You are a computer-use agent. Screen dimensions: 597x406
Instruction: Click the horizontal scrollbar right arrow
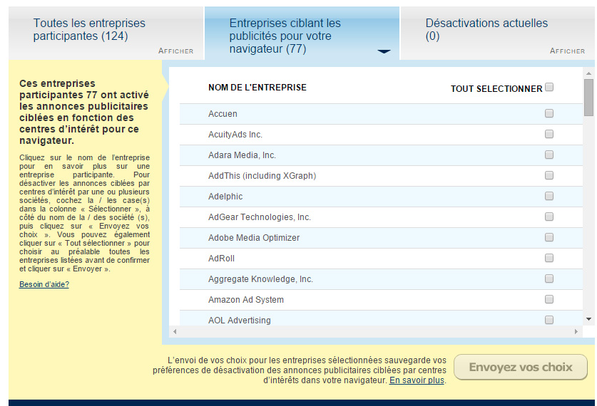tap(576, 331)
